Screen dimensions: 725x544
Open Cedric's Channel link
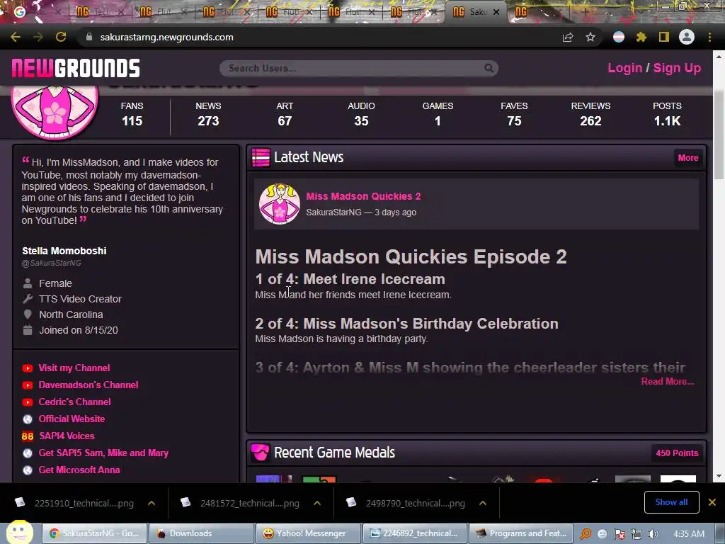[74, 402]
